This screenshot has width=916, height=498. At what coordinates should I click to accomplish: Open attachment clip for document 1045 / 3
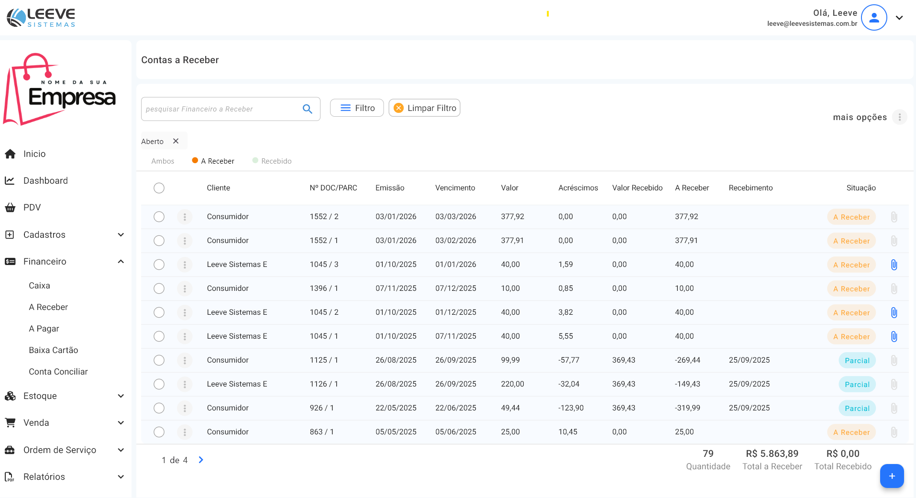pos(894,265)
